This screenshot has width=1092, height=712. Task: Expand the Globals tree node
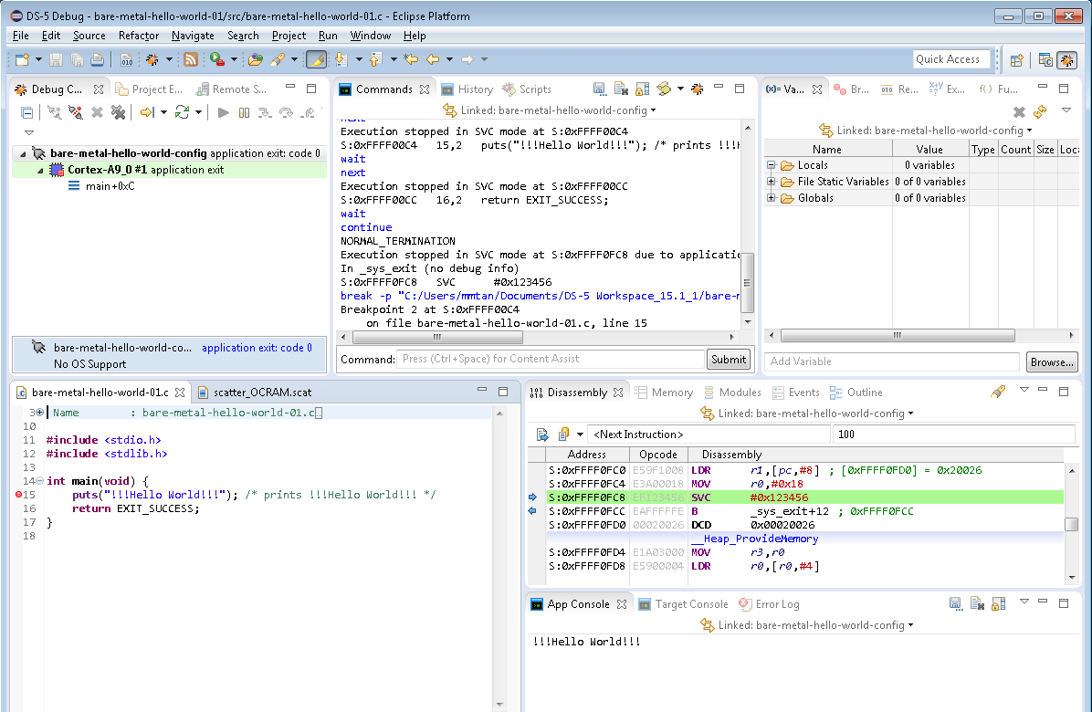coord(772,198)
